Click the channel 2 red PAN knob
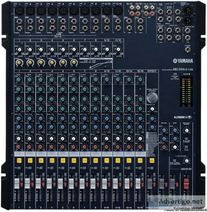 [x=29, y=147]
